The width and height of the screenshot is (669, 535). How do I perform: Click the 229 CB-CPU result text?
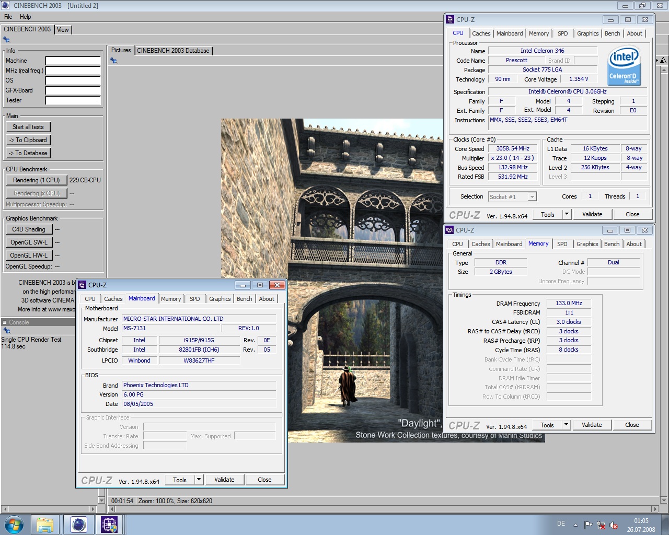[85, 180]
